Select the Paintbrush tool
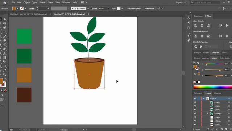232x131 pixels. [5, 36]
